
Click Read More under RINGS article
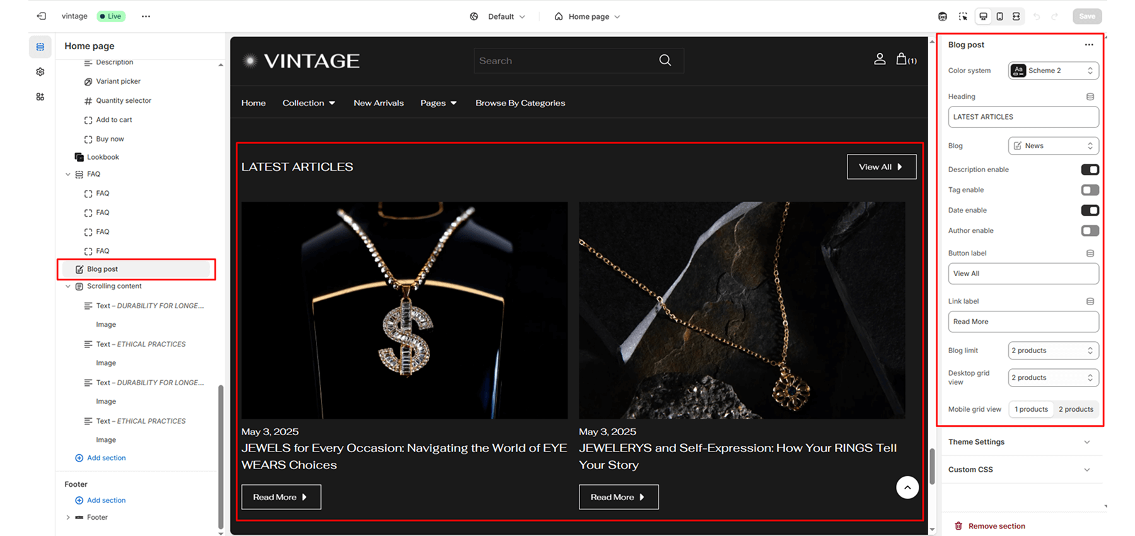[619, 497]
